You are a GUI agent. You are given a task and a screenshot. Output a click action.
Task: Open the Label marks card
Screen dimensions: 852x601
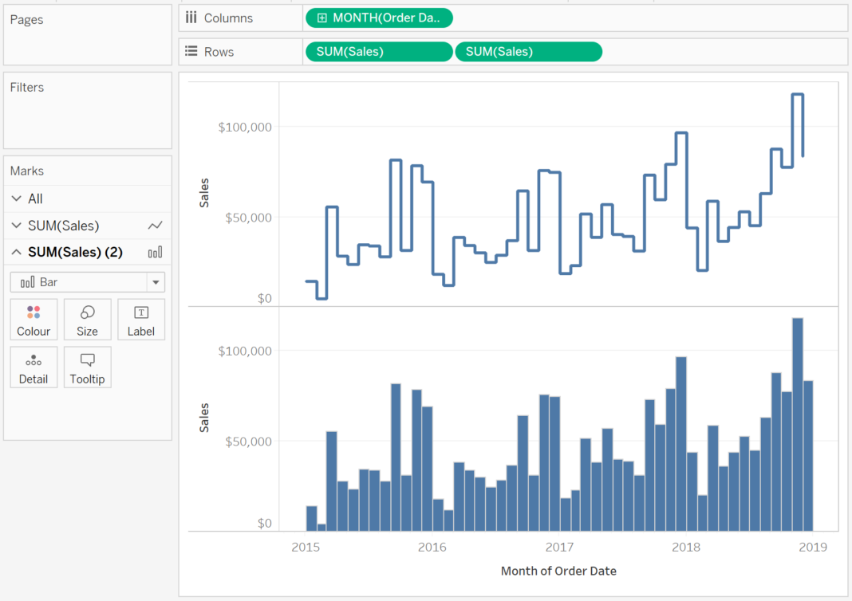(x=140, y=320)
